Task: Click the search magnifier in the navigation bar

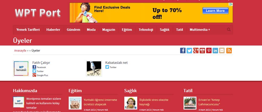Action: (229, 30)
